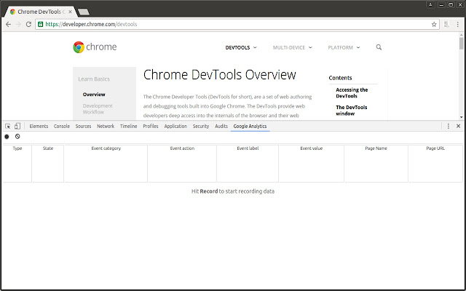
Task: Bookmark the page with the star icon
Action: point(434,24)
